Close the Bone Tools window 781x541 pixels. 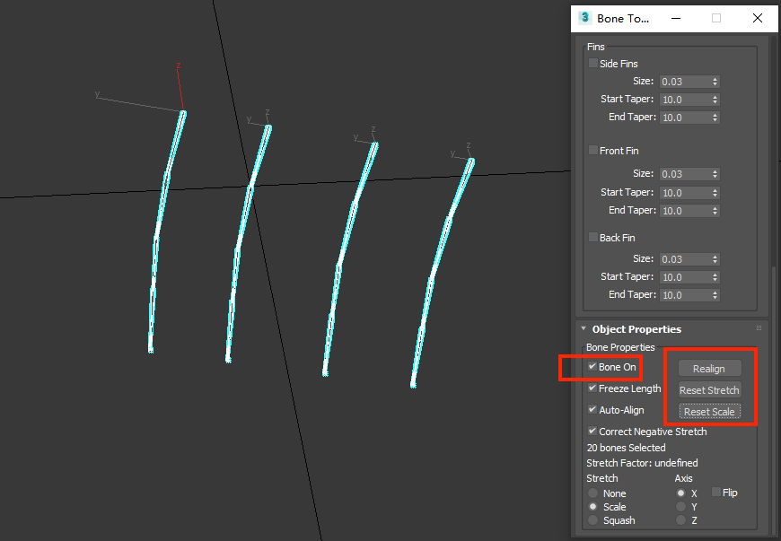click(758, 19)
